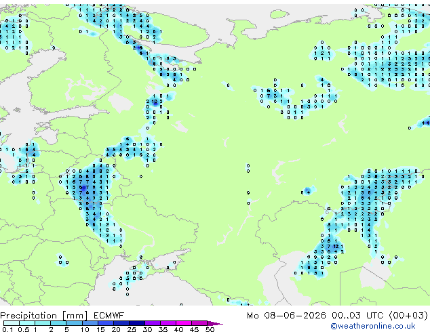The height and width of the screenshot is (332, 430).
Task: Click the 'Precipitation [mm]' title text
Action: coord(44,316)
